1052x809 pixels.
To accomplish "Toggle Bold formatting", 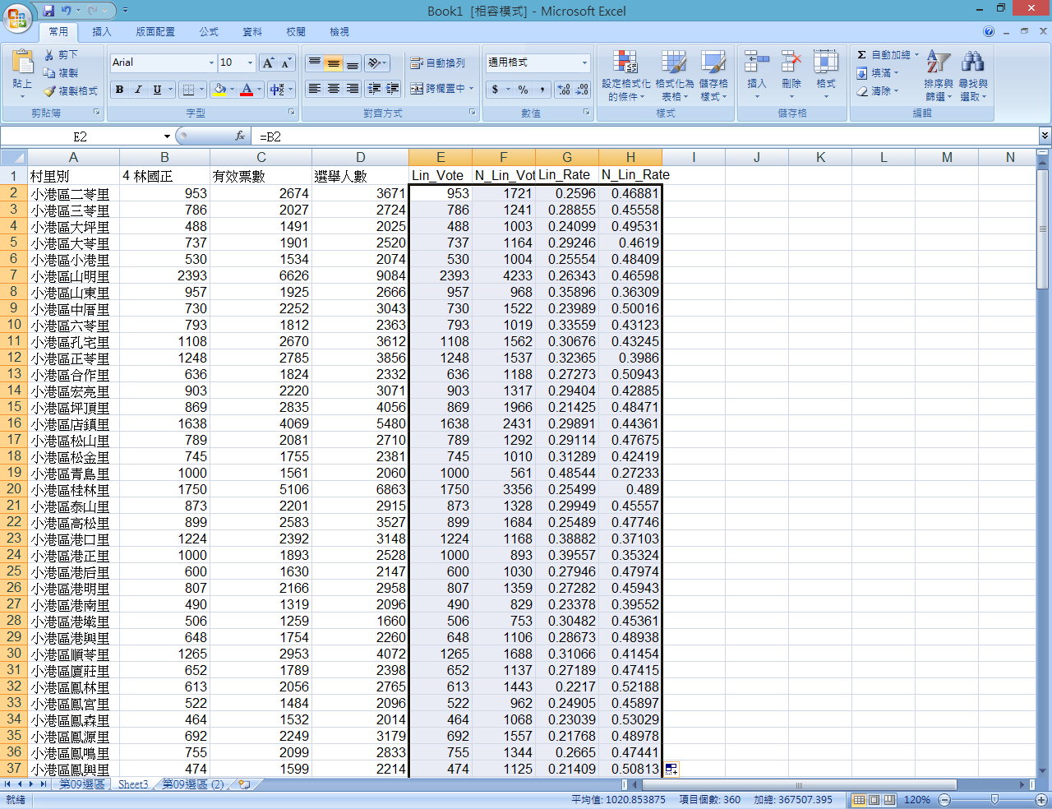I will click(120, 89).
